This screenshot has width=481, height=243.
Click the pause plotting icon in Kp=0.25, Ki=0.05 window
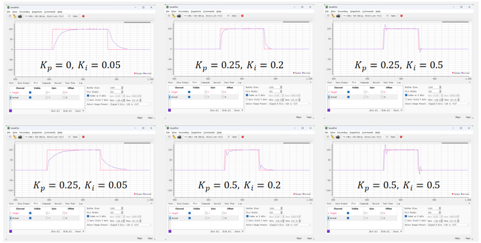10,137
